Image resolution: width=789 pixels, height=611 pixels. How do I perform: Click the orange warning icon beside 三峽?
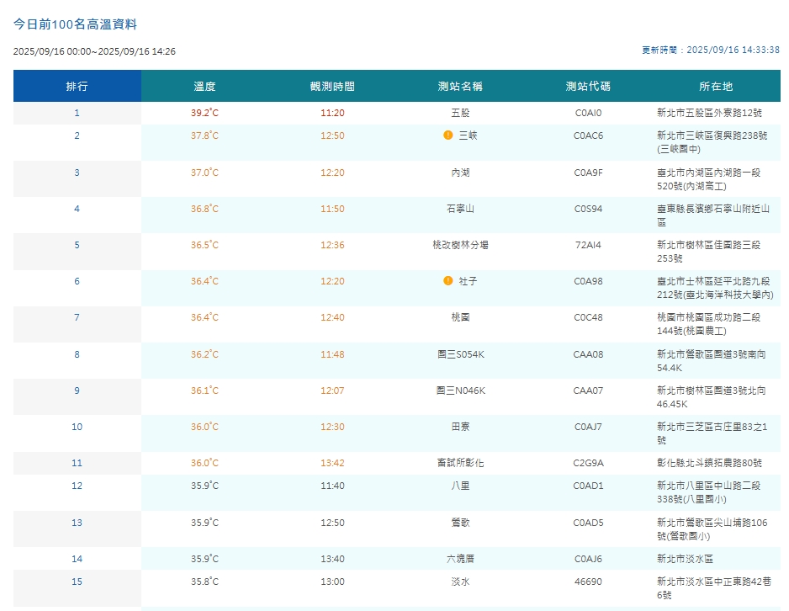click(x=447, y=135)
